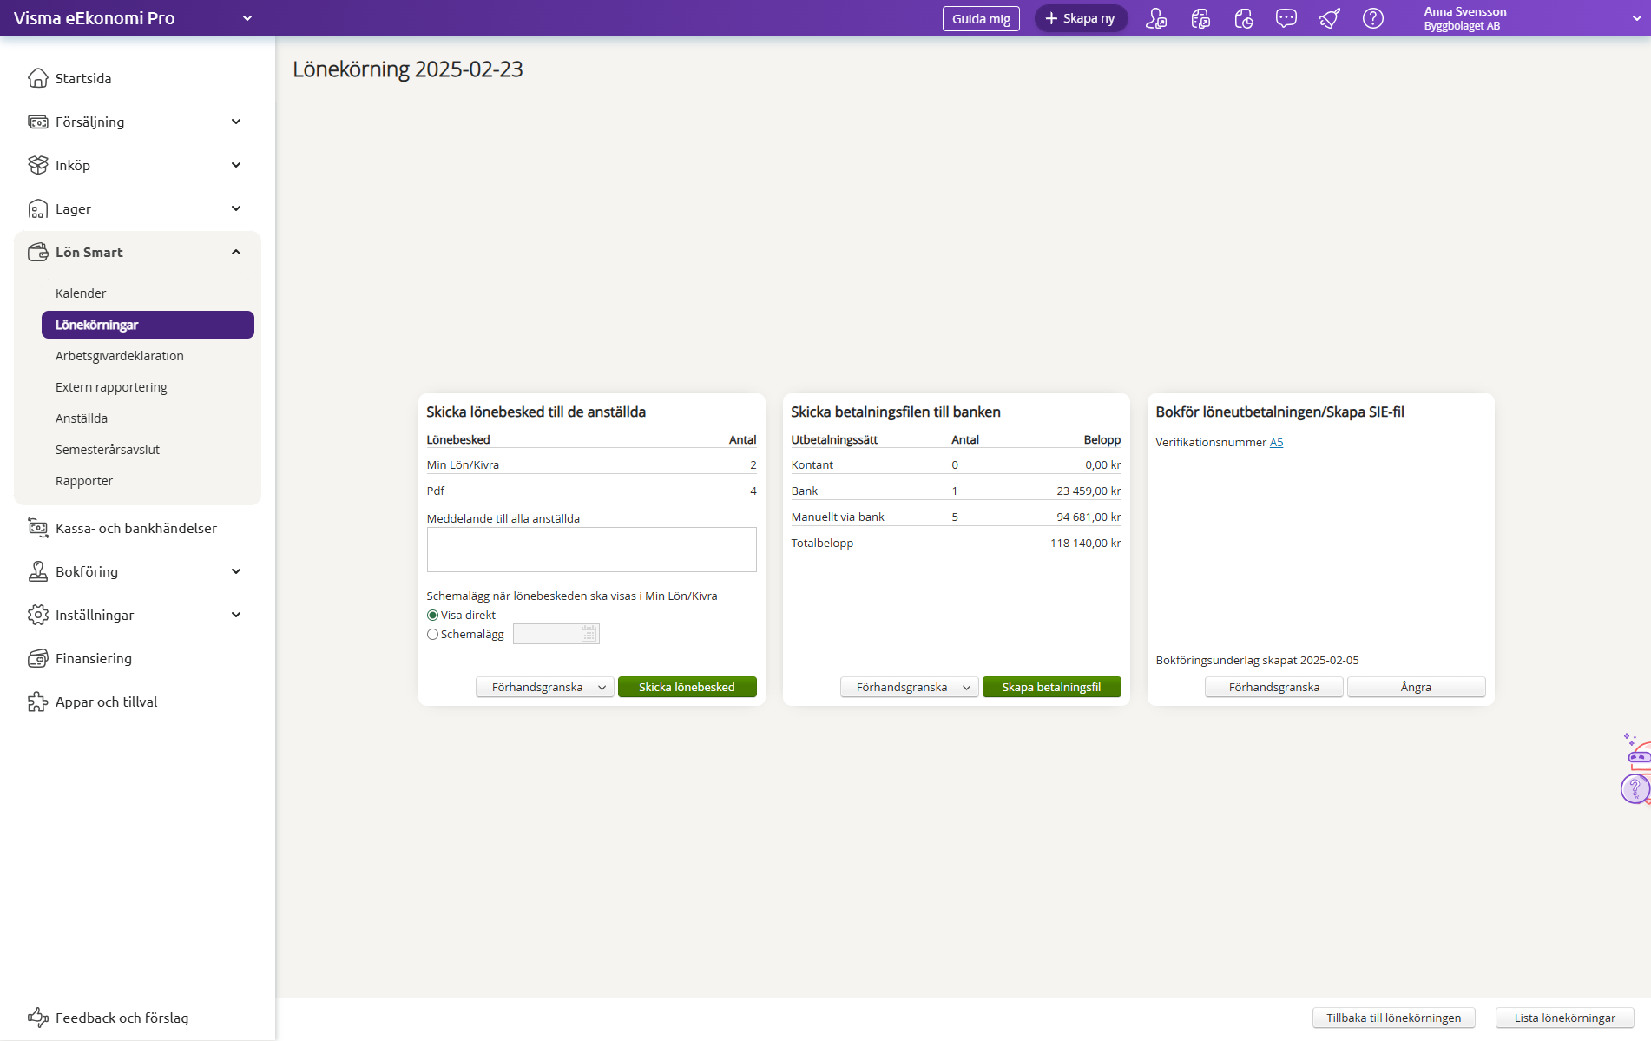Collapse the Lön Smart menu chevron
This screenshot has height=1041, width=1651.
pyautogui.click(x=236, y=252)
